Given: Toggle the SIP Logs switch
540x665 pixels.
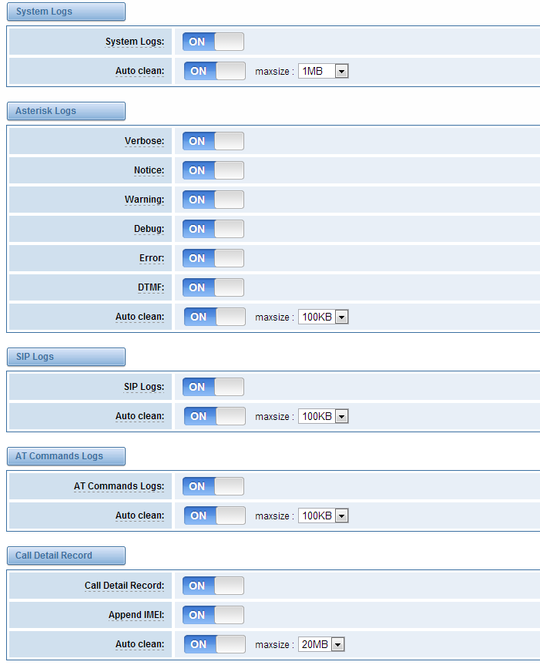Looking at the screenshot, I should [213, 387].
